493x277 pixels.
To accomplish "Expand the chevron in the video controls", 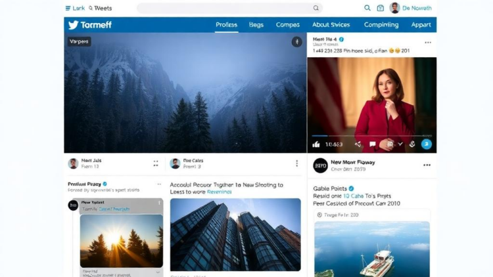I will [400, 144].
